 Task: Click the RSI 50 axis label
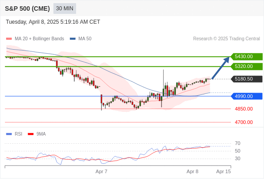click(238, 151)
